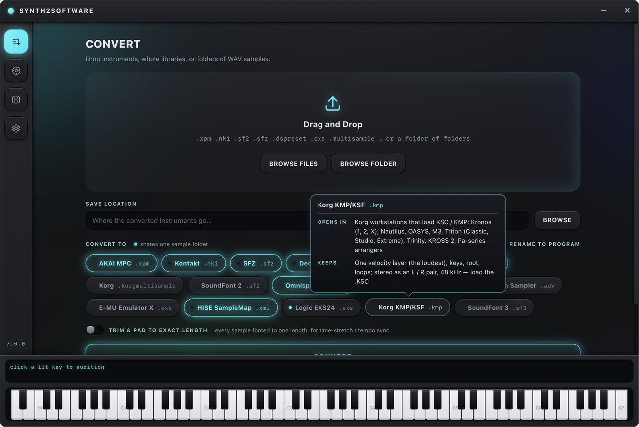639x427 pixels.
Task: Open the Convert page in sidebar
Action: point(16,42)
